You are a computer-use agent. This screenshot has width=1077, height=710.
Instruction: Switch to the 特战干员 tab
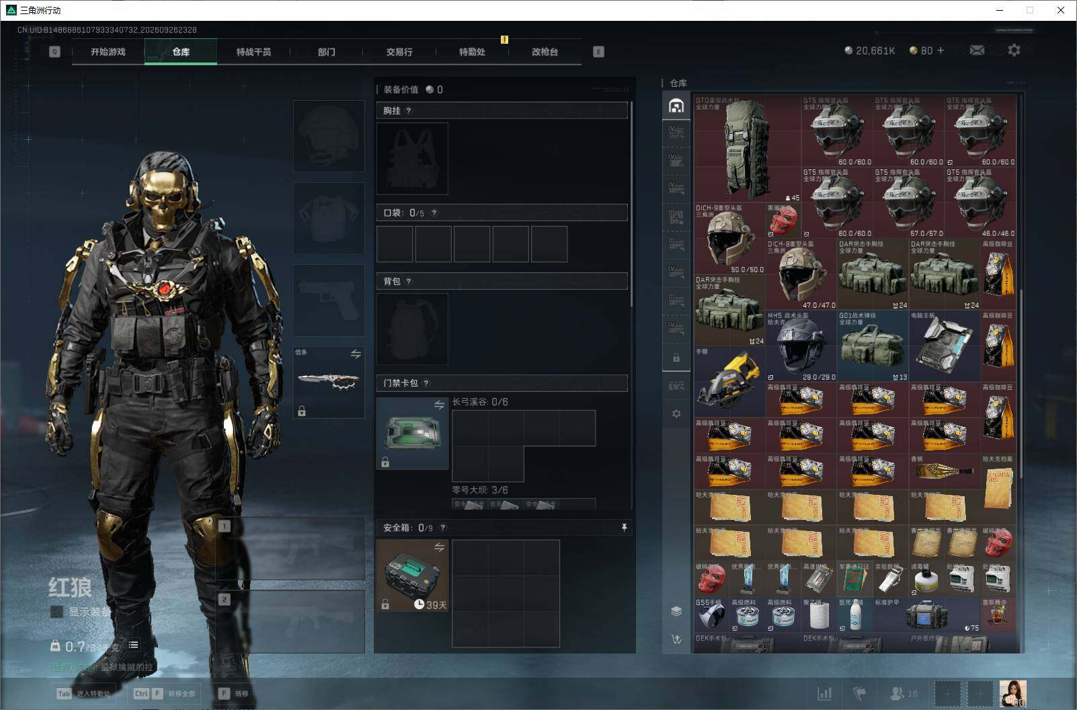253,52
